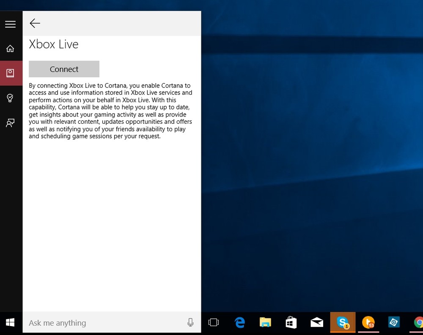The width and height of the screenshot is (423, 335).
Task: Open the blue diamond app on taskbar
Action: point(394,322)
